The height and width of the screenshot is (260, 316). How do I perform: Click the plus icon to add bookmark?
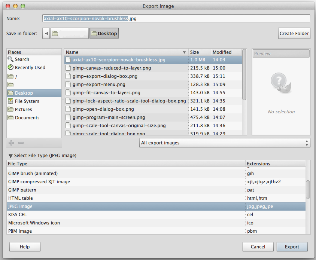click(x=11, y=143)
